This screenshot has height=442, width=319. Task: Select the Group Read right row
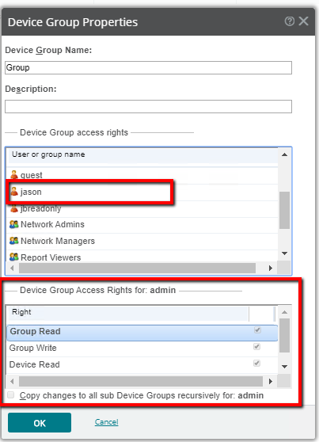(142, 333)
